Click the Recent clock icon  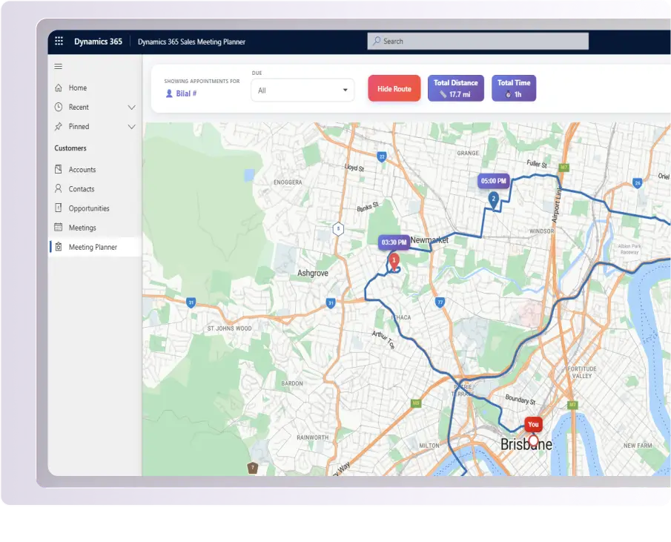point(59,107)
